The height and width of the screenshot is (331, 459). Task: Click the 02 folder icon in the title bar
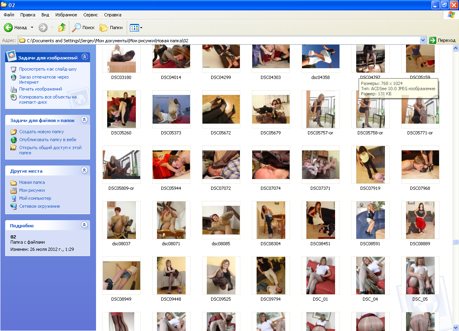(x=4, y=5)
